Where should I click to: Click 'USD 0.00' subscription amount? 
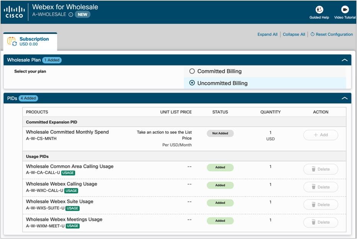(29, 44)
